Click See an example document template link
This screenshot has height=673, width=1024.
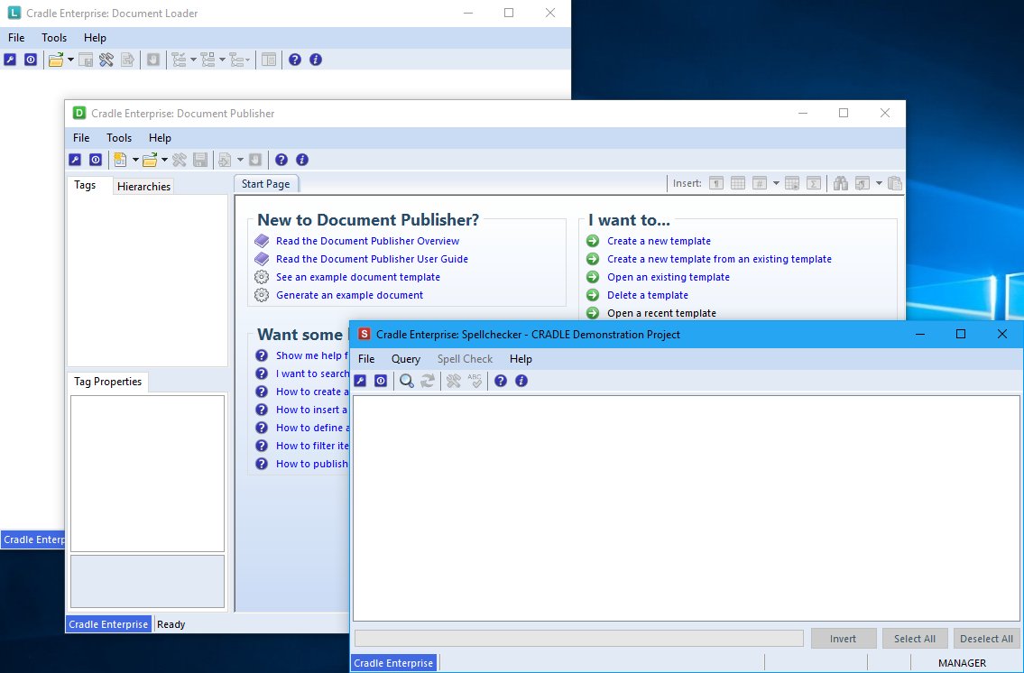358,277
